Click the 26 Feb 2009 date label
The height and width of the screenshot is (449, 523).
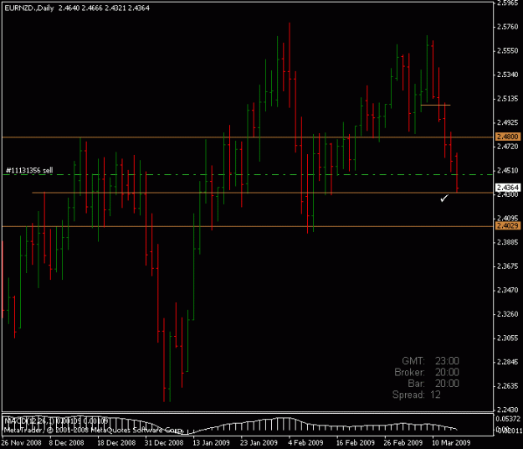coord(403,442)
